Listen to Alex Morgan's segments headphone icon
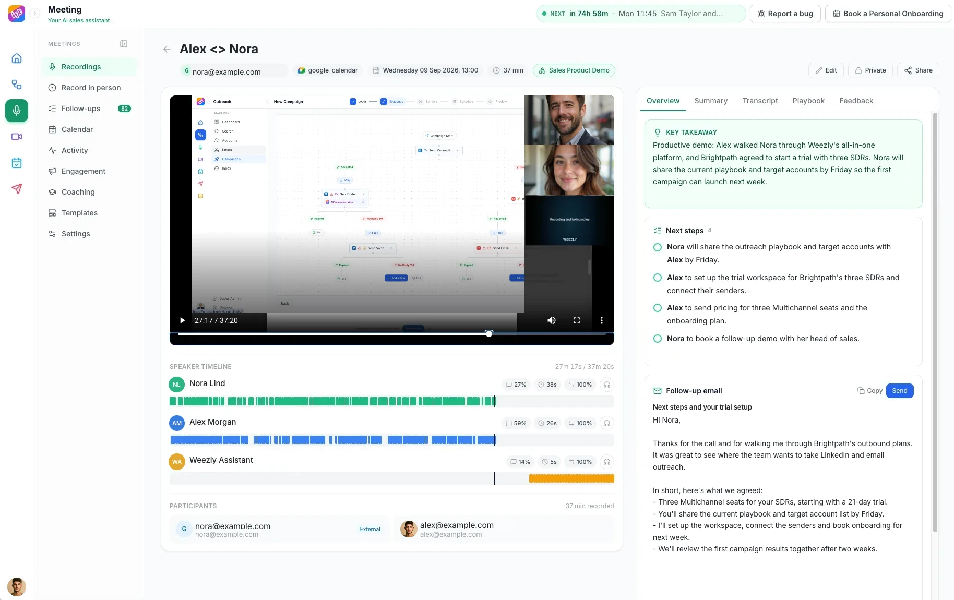Viewport: 954px width, 600px height. 607,423
